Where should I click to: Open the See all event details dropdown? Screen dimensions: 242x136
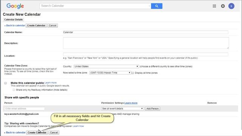coord(123,108)
